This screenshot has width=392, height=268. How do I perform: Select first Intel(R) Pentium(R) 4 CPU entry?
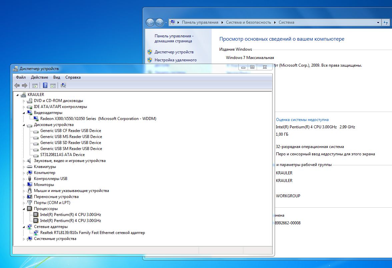coord(71,215)
